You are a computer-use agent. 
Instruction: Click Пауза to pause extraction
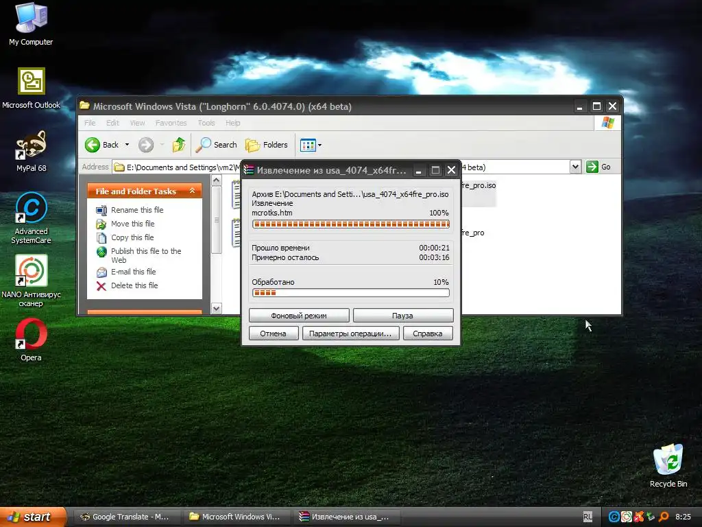[x=402, y=316]
